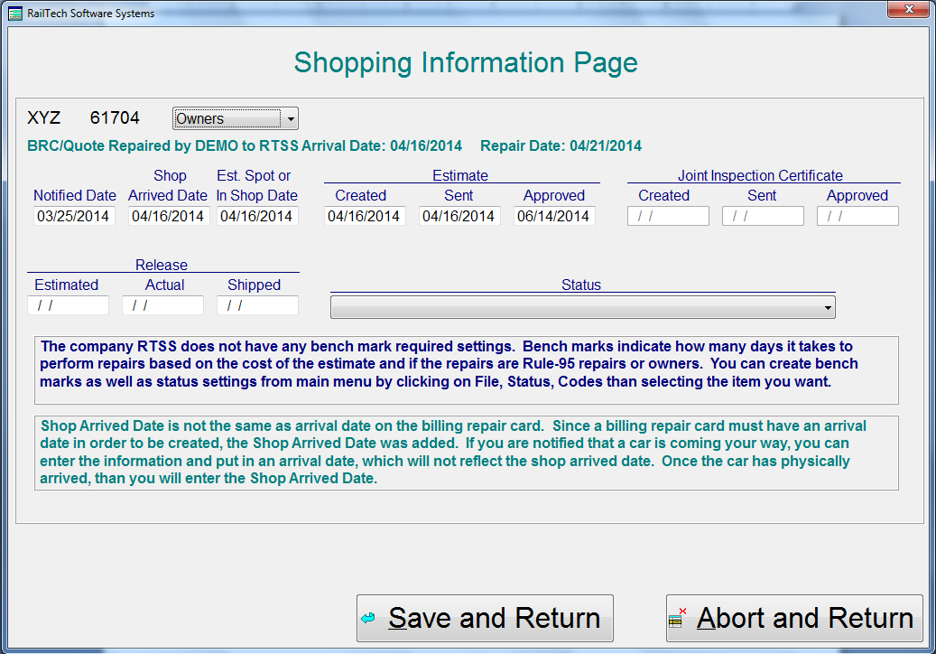Click the Estimate Approved date field
The image size is (936, 654).
554,217
